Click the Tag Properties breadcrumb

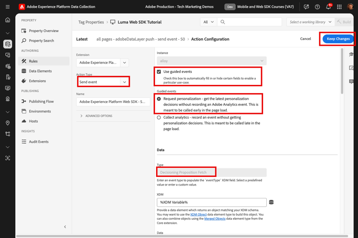[91, 22]
